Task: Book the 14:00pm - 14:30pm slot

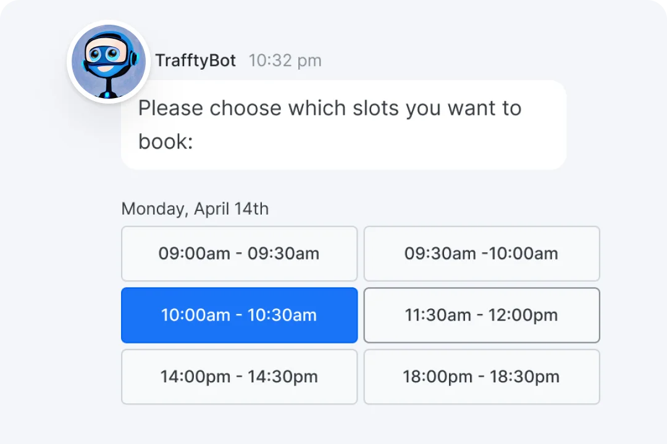Action: point(239,377)
